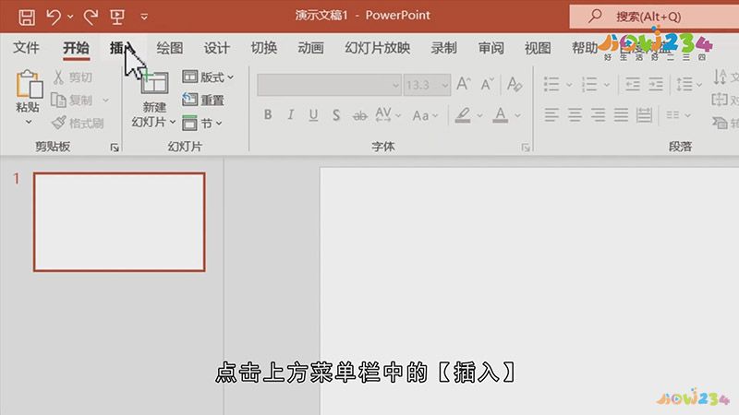Activate Format Painter (格式刷)
The width and height of the screenshot is (739, 415).
coord(78,124)
